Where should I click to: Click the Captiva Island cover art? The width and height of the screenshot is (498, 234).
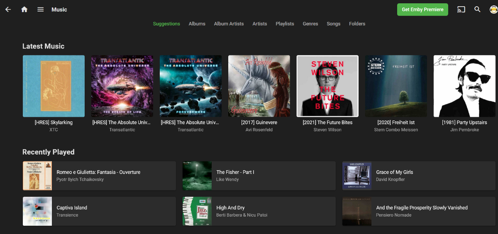pos(37,211)
